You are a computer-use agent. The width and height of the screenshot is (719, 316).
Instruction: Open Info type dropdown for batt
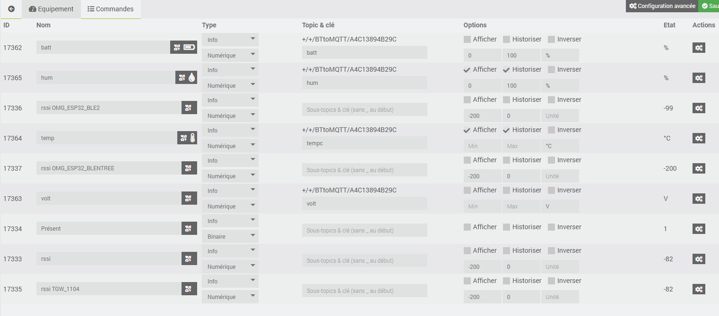coord(230,40)
